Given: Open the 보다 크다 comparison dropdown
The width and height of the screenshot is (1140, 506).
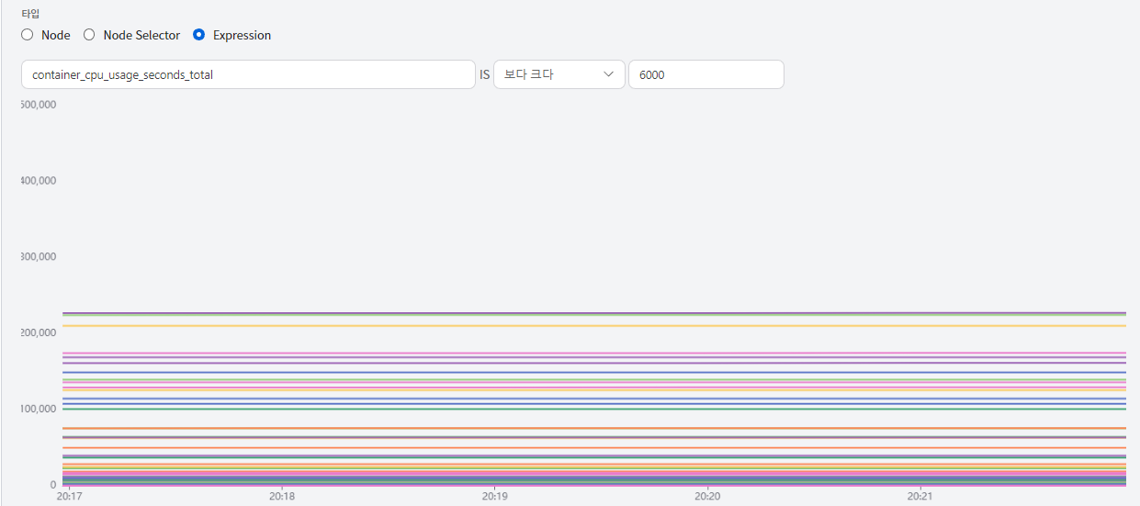Looking at the screenshot, I should [x=559, y=74].
